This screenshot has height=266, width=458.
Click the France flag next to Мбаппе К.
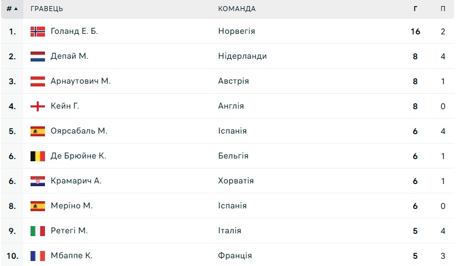point(37,256)
